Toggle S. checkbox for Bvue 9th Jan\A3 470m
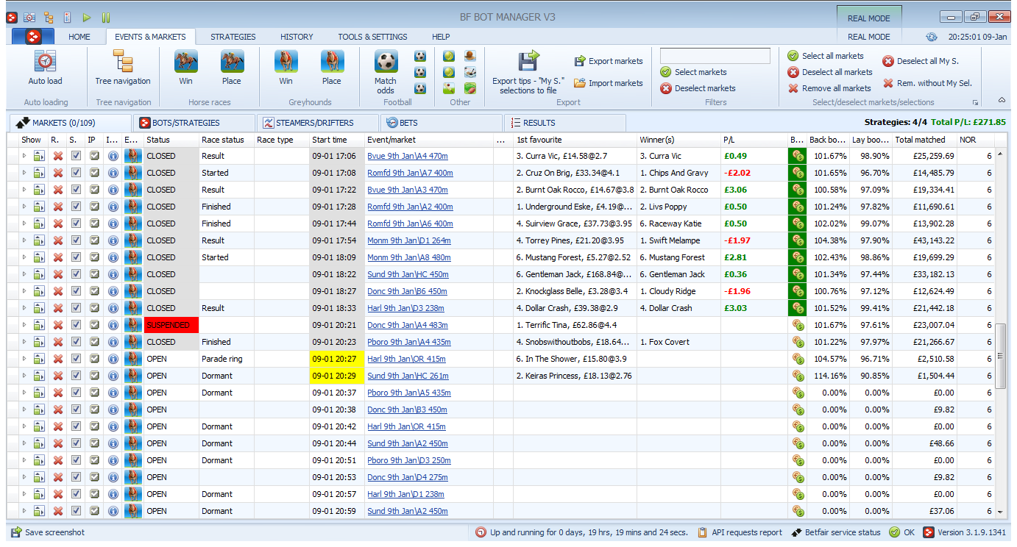The image size is (1017, 547). tap(76, 190)
